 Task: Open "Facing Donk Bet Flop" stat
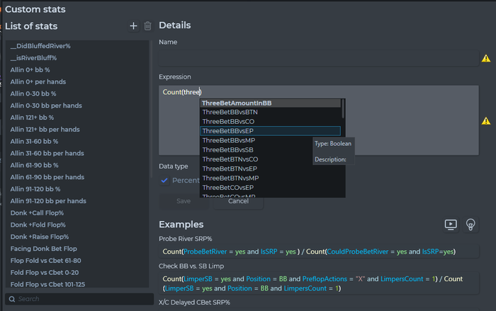44,249
